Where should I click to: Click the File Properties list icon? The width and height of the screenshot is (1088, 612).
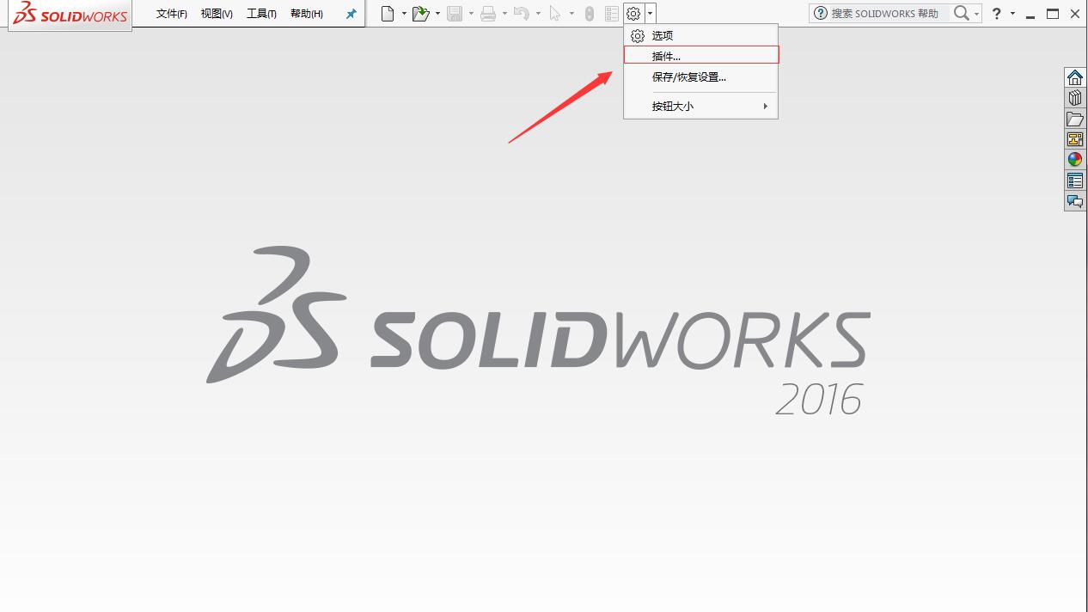point(611,14)
